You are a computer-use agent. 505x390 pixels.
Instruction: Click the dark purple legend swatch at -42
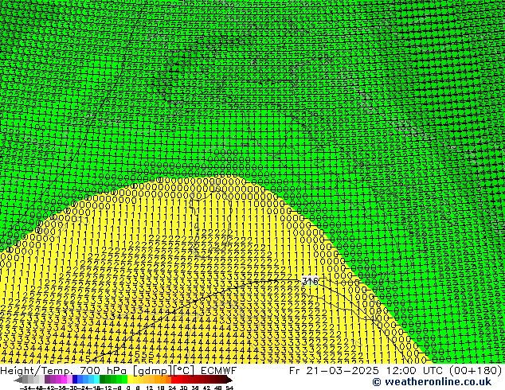47,379
